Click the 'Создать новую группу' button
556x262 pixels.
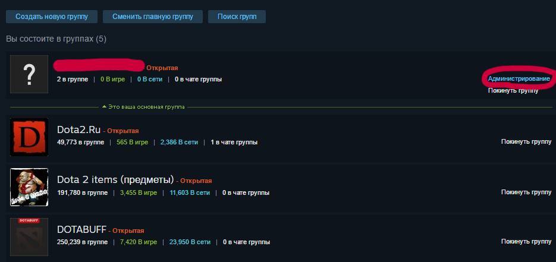click(x=52, y=16)
